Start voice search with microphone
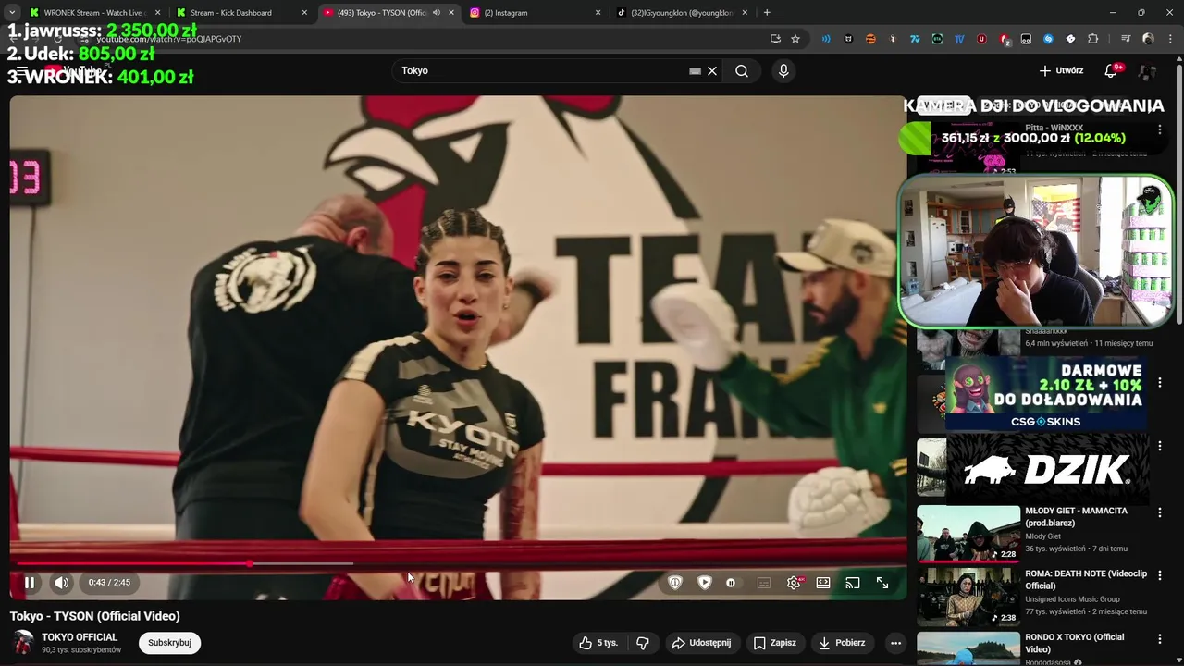Viewport: 1184px width, 666px height. [783, 71]
